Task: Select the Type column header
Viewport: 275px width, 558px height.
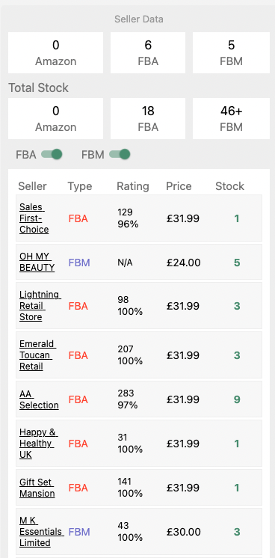Action: pos(80,186)
